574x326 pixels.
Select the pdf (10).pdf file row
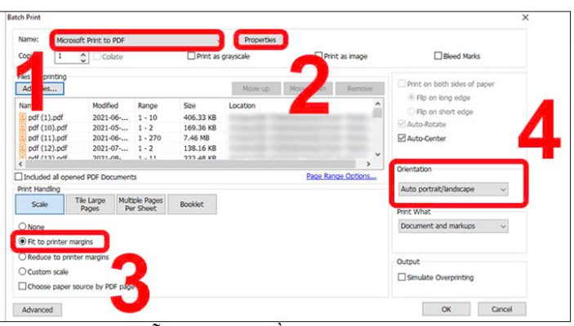pyautogui.click(x=195, y=128)
